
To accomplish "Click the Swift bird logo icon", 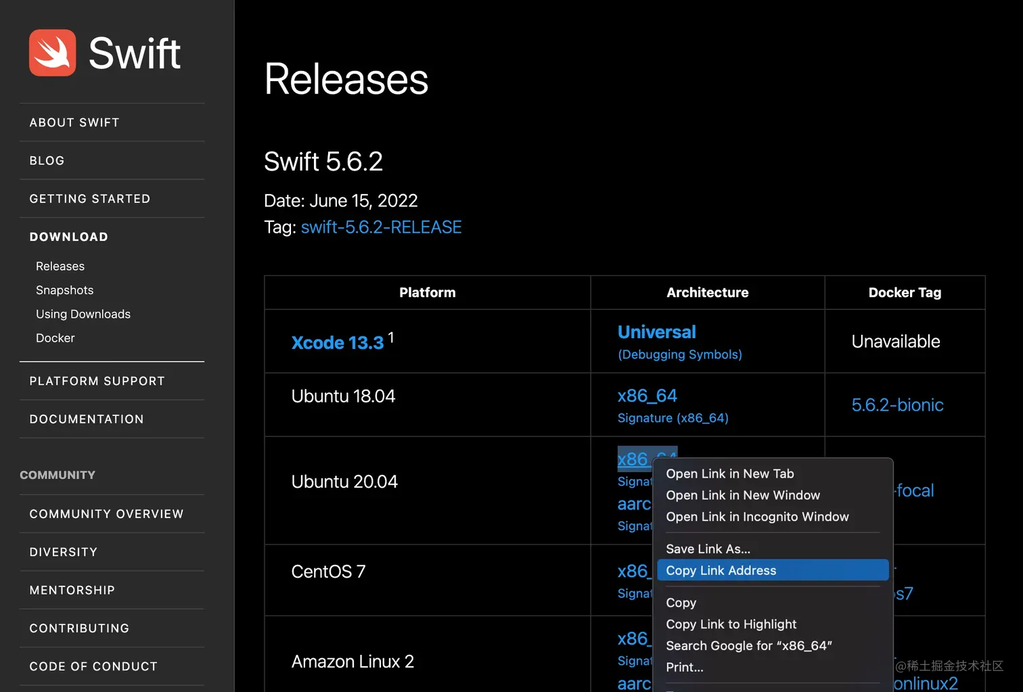I will (52, 53).
